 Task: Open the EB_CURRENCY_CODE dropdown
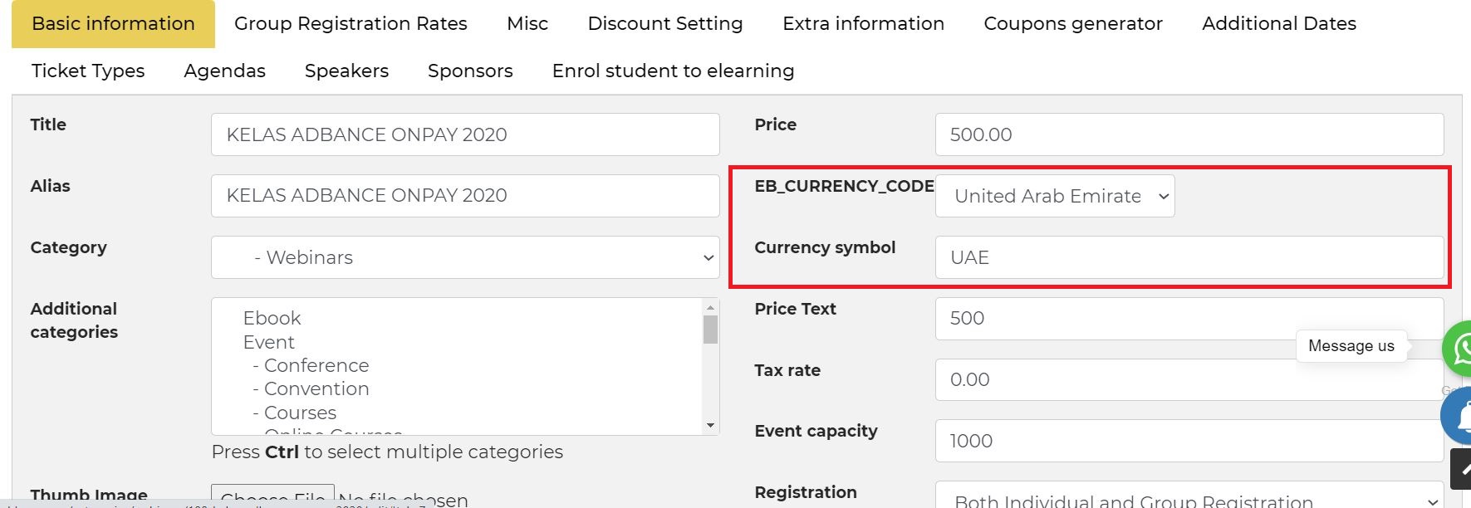pos(1054,196)
